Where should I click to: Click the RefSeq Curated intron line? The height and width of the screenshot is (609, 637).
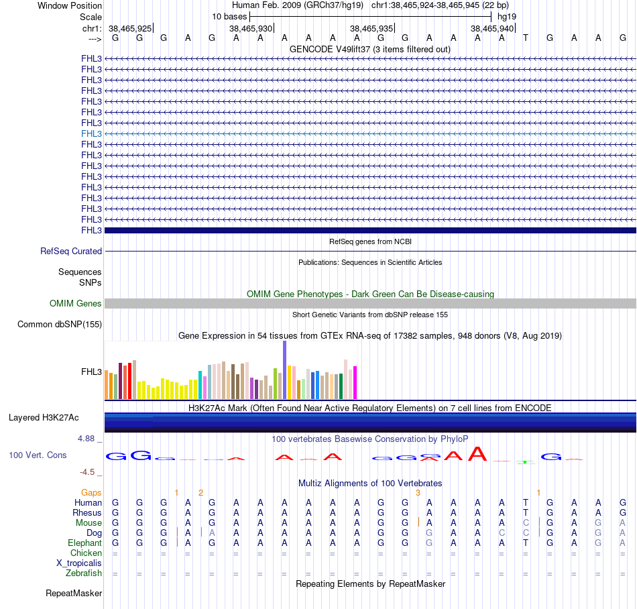[x=370, y=252]
